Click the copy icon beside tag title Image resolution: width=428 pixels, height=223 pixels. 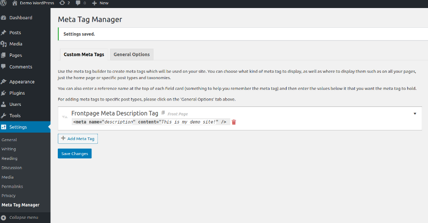[x=163, y=113]
